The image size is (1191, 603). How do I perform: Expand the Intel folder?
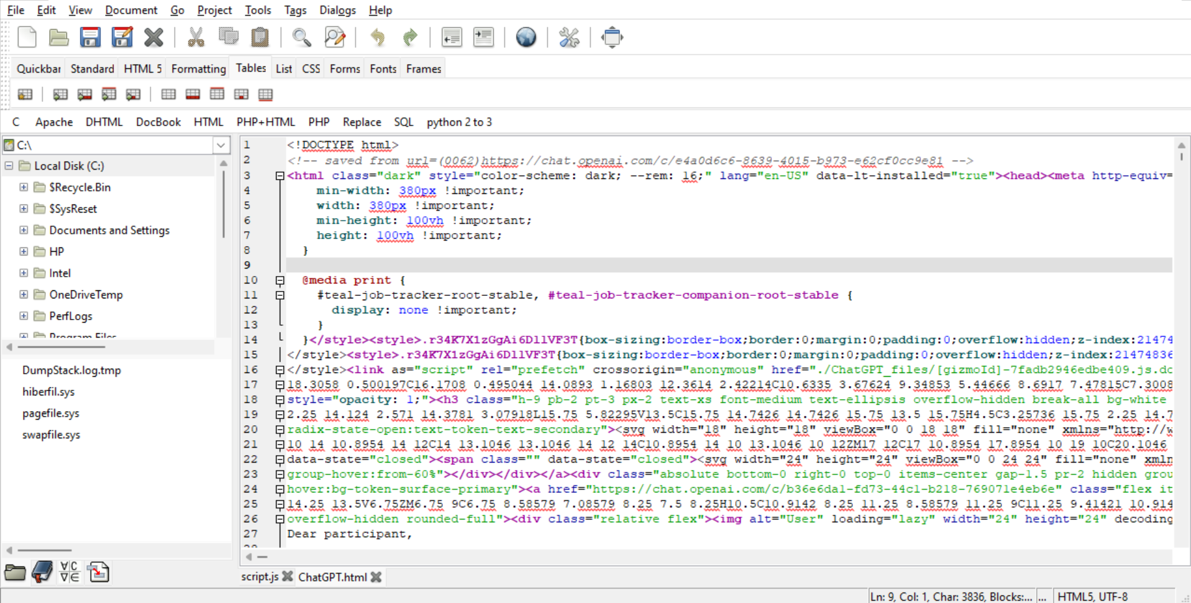click(24, 273)
